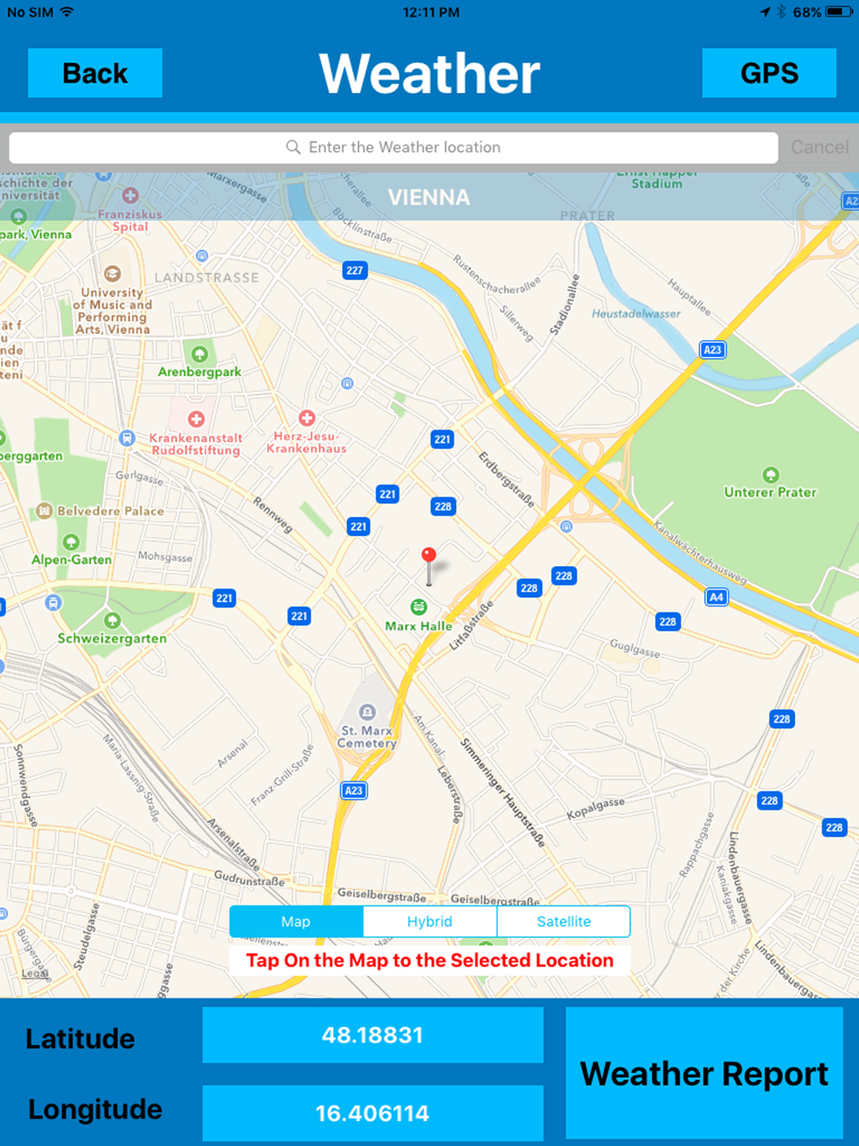Tap the University of Music icon
This screenshot has width=859, height=1146.
[x=112, y=274]
